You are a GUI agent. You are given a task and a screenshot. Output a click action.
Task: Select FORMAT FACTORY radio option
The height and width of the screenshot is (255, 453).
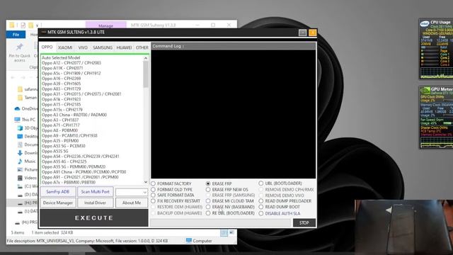[171, 183]
